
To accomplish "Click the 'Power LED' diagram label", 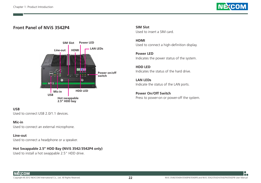I will click(x=86, y=42).
